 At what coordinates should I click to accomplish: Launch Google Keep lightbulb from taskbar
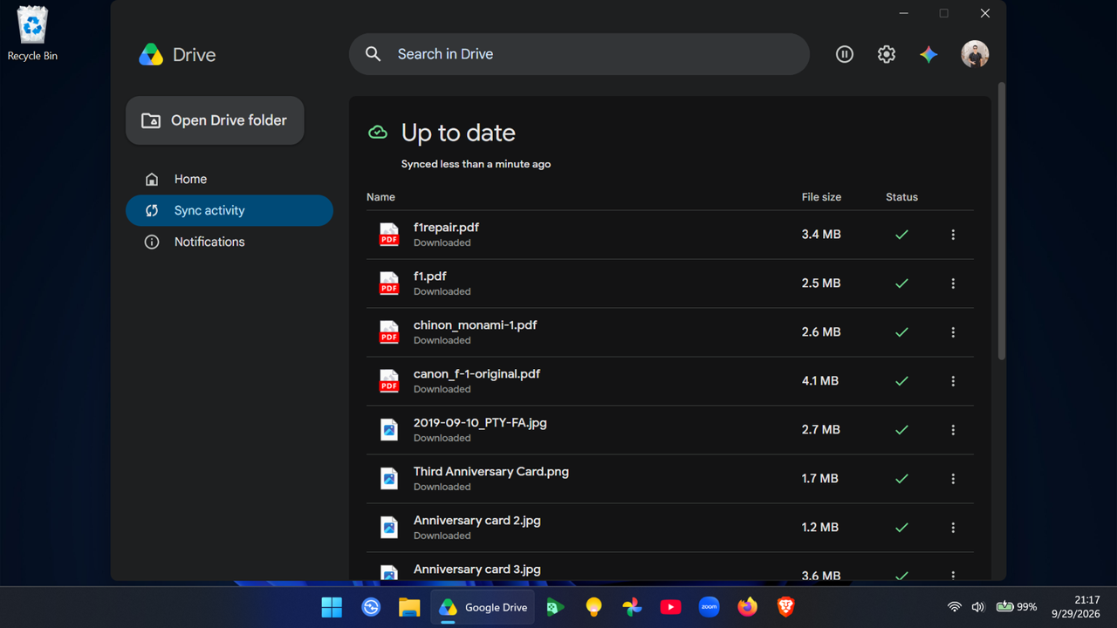tap(594, 607)
